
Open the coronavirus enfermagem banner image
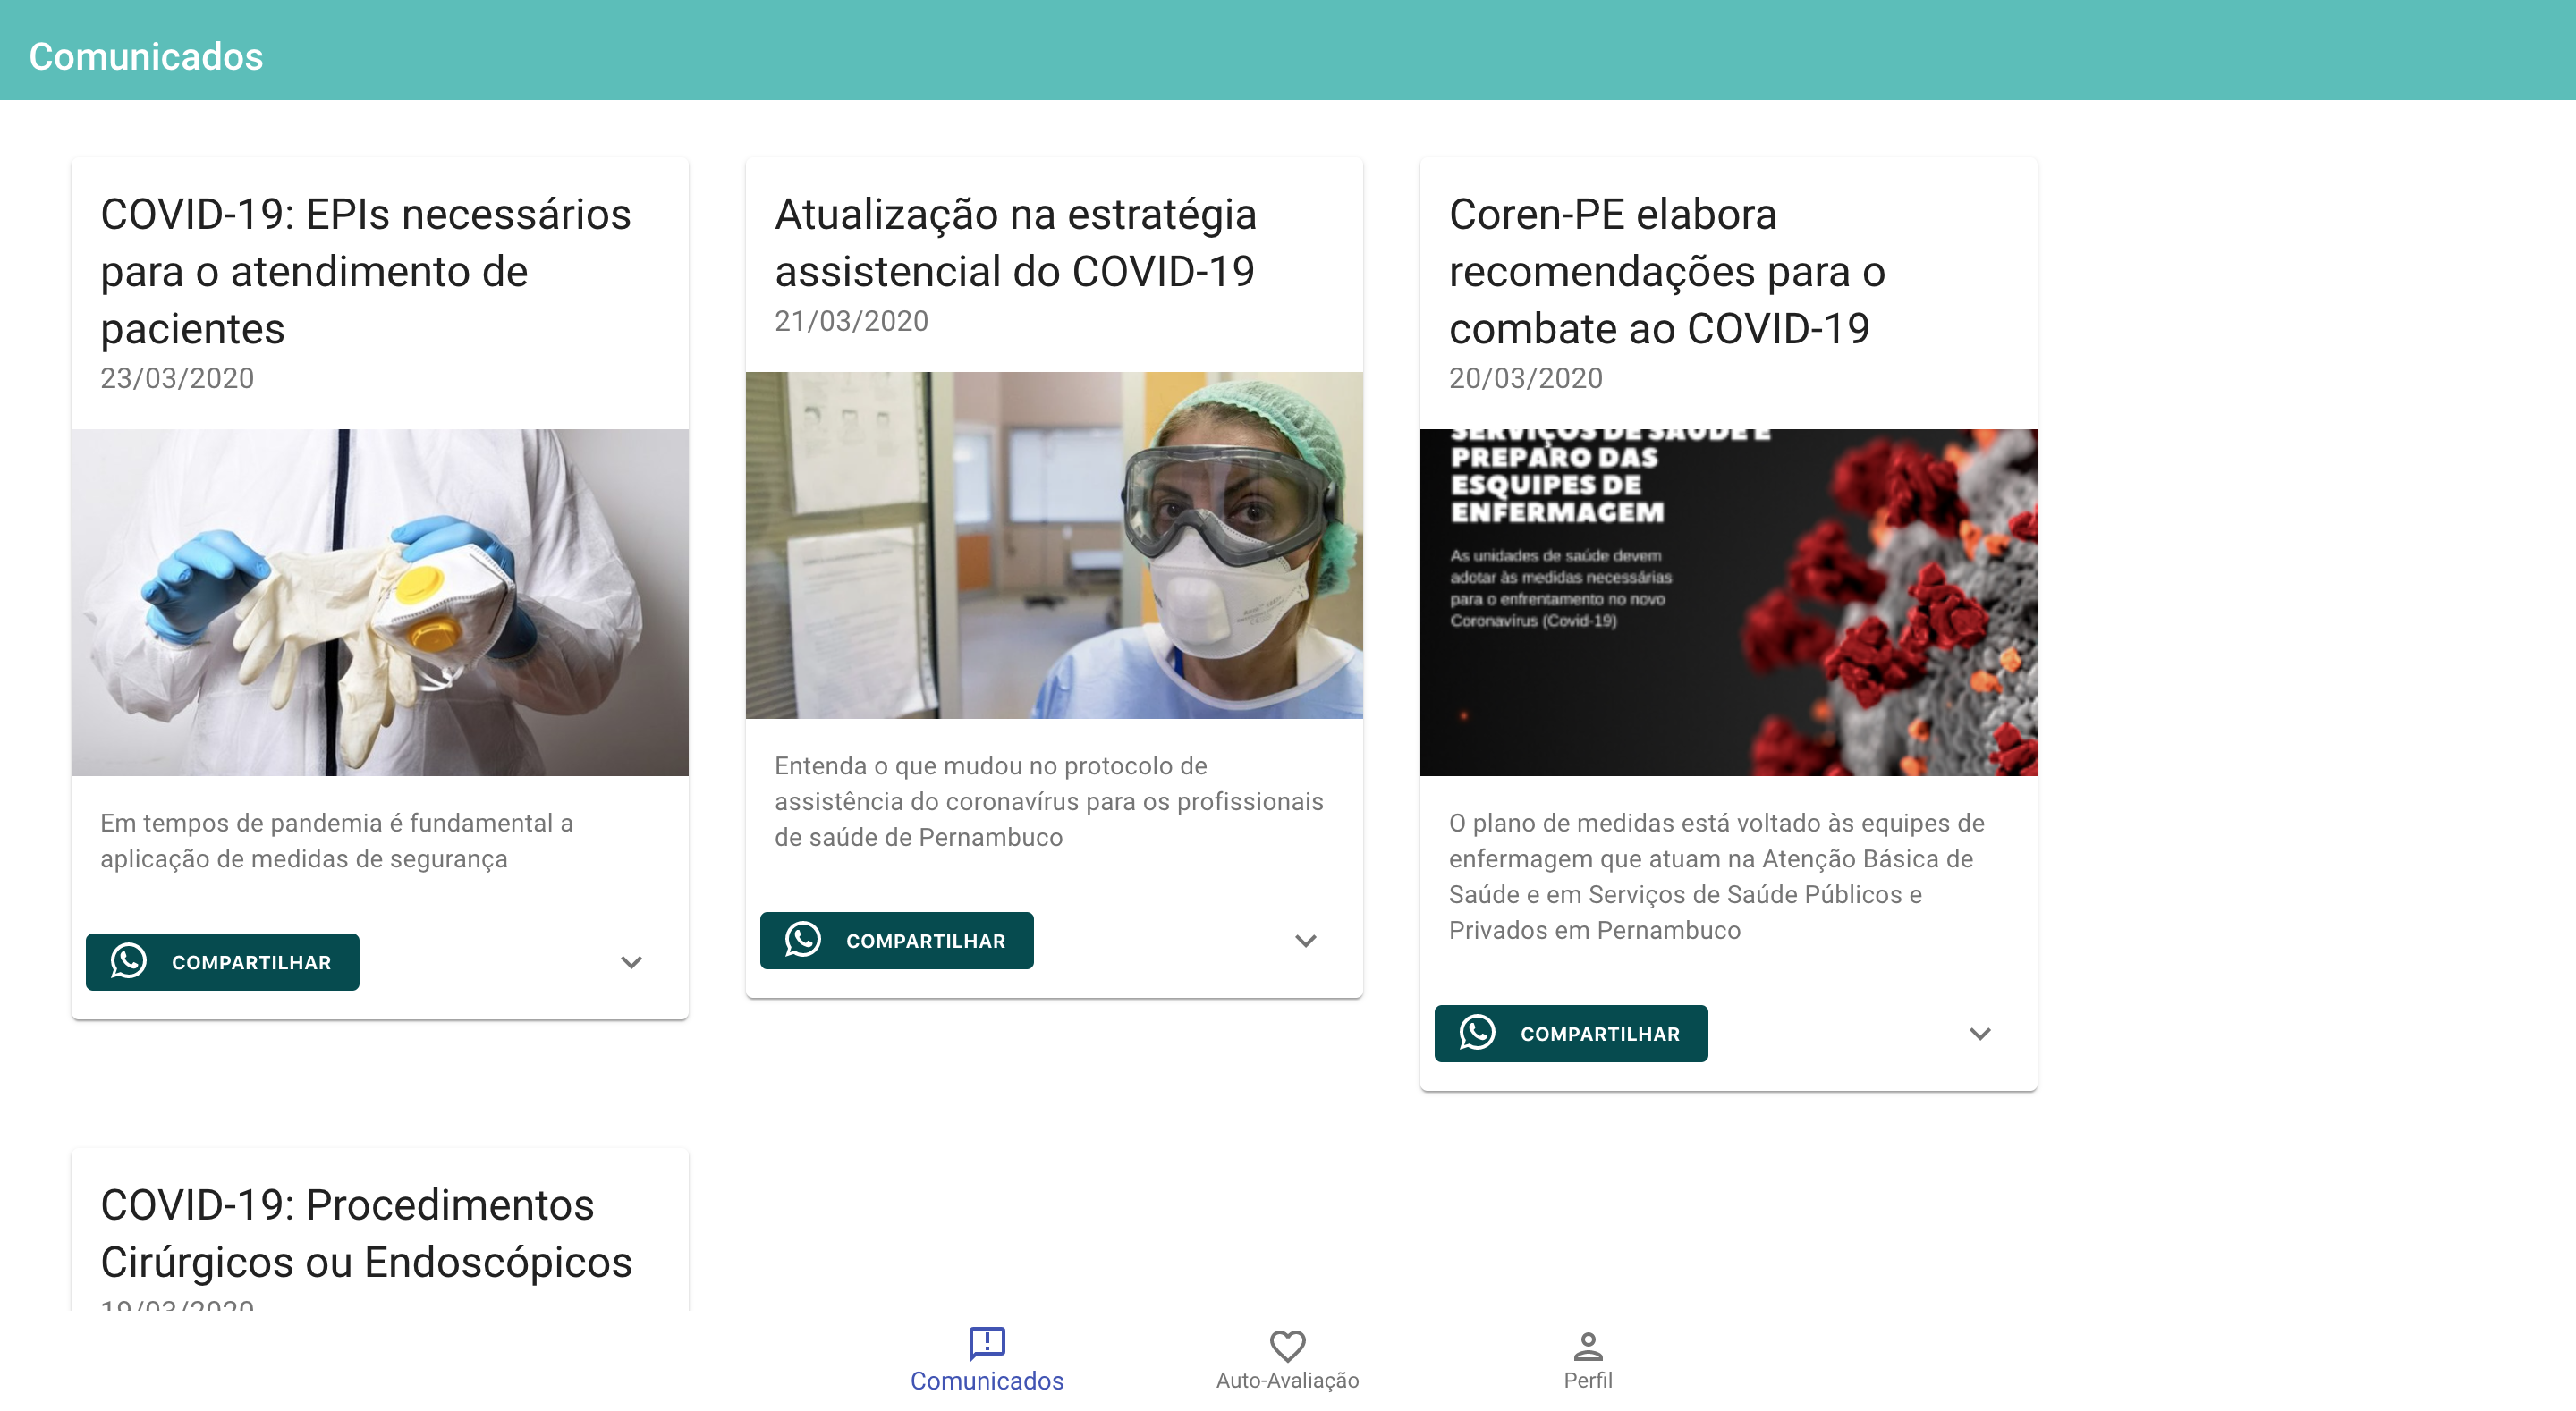click(1727, 602)
